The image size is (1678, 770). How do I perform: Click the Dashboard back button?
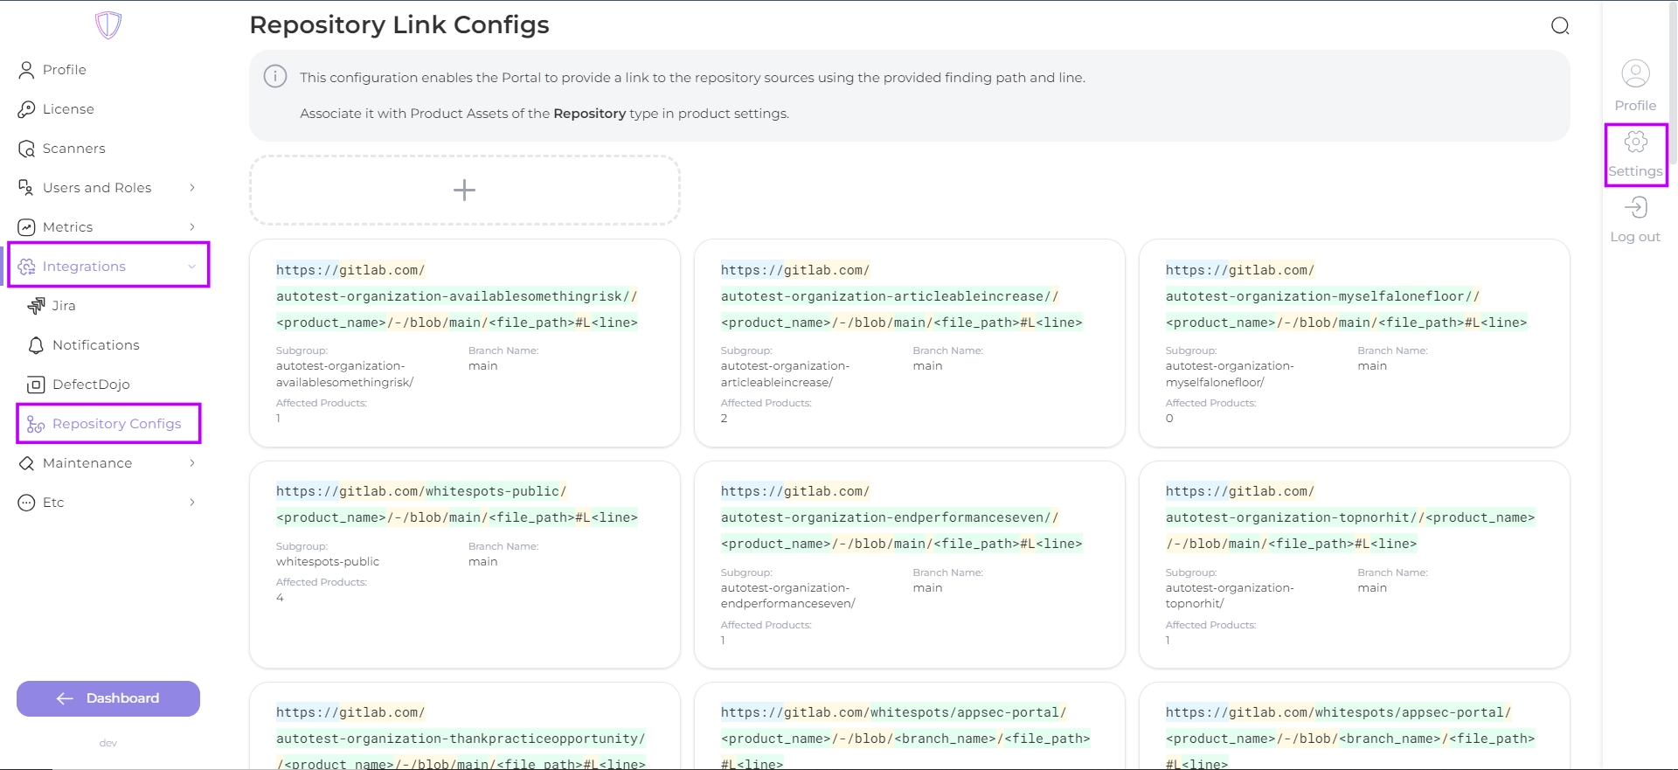(108, 698)
